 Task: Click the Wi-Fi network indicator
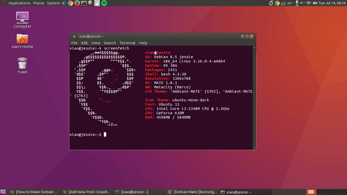click(x=309, y=3)
